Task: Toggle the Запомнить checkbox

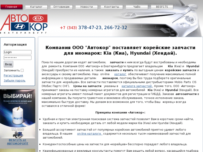Action: [x=22, y=70]
